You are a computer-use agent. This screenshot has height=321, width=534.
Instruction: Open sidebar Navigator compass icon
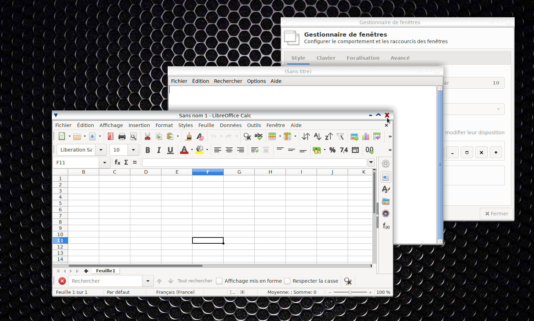click(386, 213)
